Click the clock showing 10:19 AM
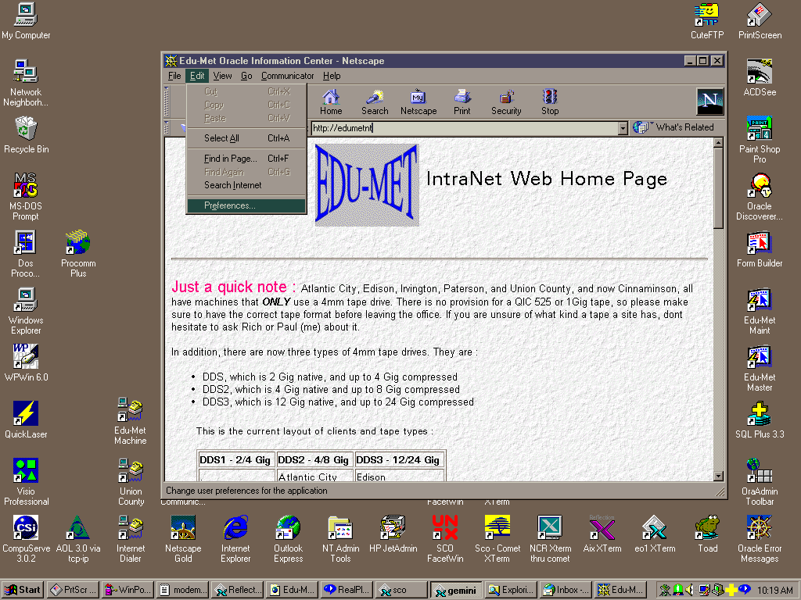 [774, 591]
